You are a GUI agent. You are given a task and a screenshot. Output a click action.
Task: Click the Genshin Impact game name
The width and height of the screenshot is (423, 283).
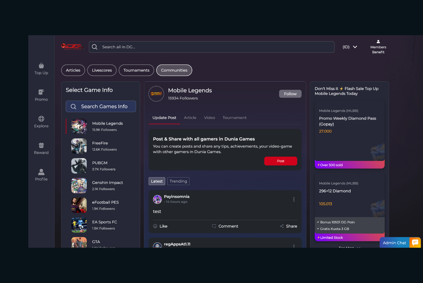pyautogui.click(x=107, y=182)
